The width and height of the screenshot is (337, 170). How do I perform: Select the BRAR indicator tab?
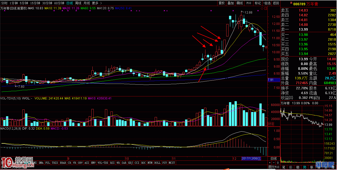point(63,163)
